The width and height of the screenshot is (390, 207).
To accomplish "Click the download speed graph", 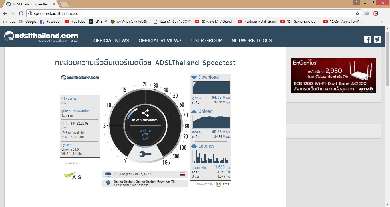I will click(211, 87).
